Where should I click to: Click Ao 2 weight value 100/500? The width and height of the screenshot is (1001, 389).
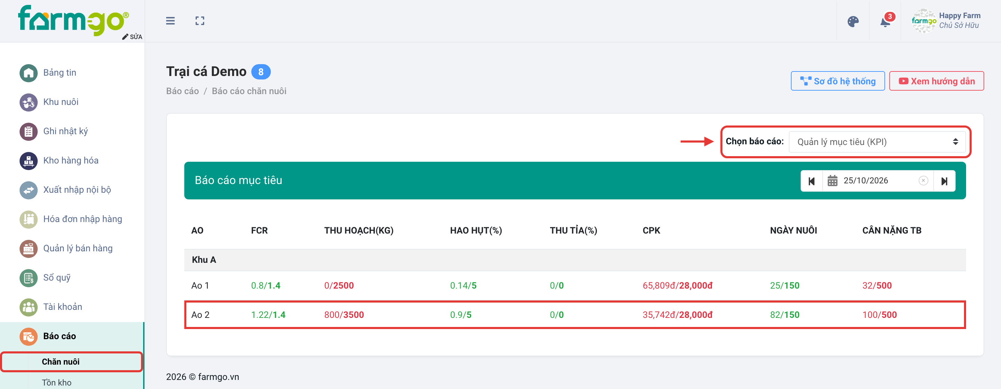[x=880, y=315]
